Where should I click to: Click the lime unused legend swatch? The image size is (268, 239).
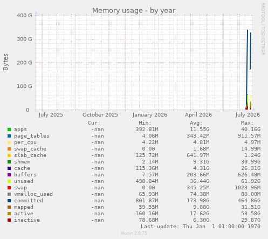(x=9, y=181)
